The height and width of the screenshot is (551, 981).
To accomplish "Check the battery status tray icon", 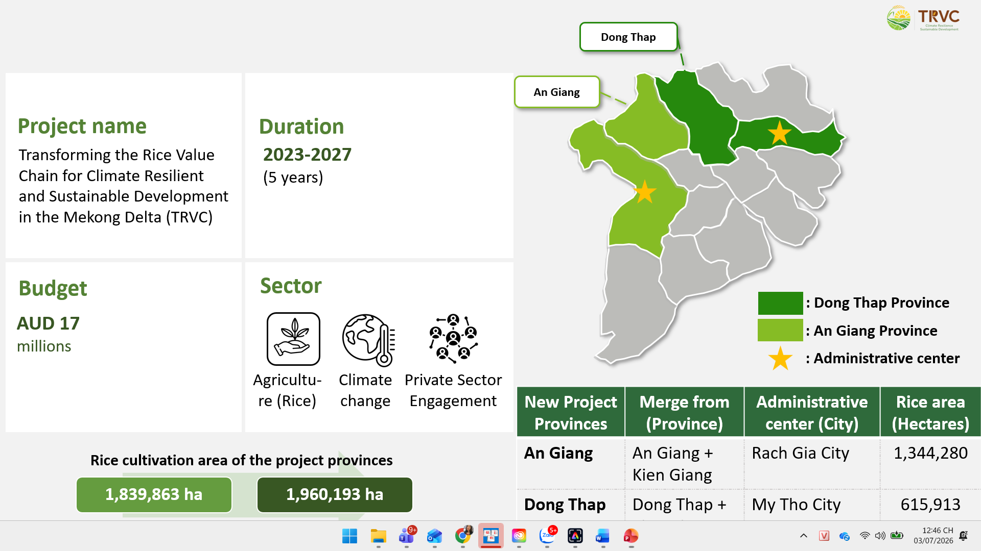I will 897,536.
